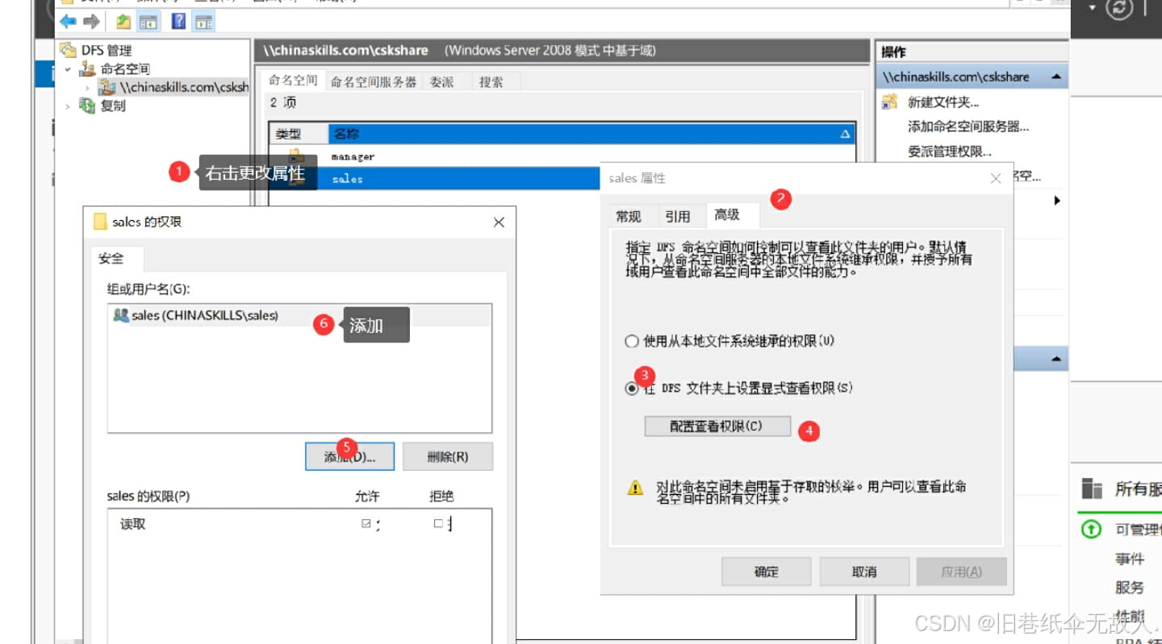Image resolution: width=1162 pixels, height=644 pixels.
Task: Expand the 复制 tree node
Action: (66, 106)
